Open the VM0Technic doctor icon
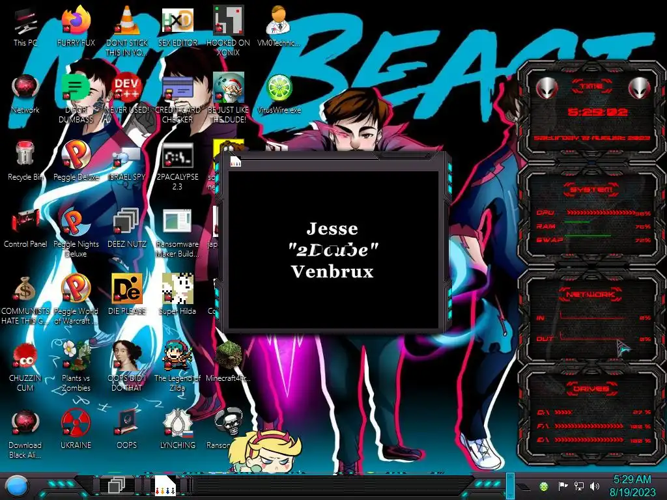Image resolution: width=667 pixels, height=500 pixels. 279,20
